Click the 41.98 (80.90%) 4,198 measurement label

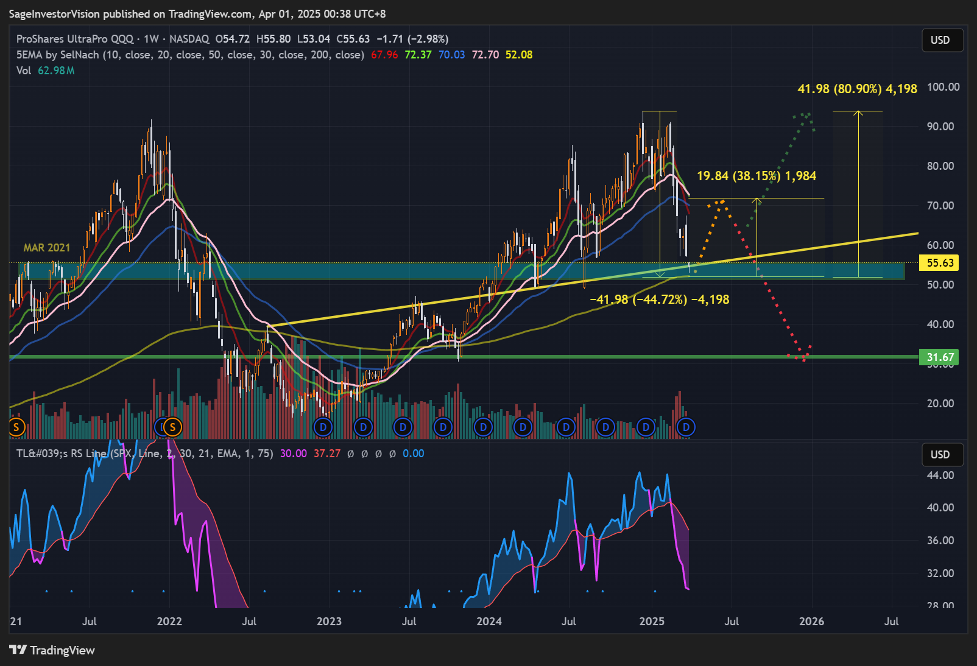click(858, 89)
